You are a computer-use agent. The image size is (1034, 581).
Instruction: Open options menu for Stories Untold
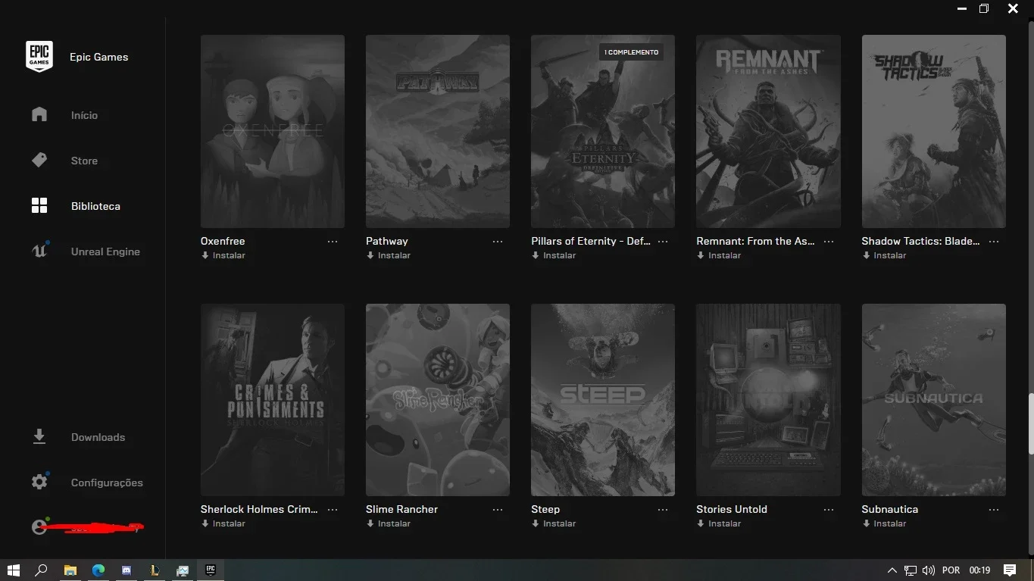coord(829,509)
